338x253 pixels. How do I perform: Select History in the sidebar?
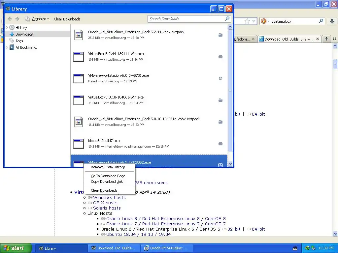21,28
